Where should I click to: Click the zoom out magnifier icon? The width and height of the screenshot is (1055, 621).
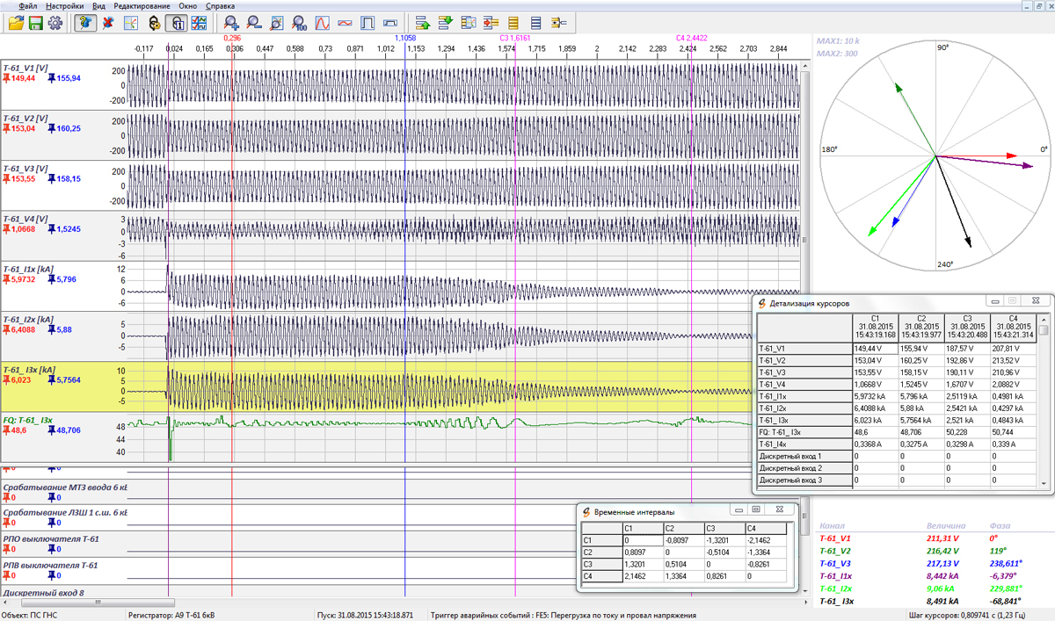[x=253, y=23]
